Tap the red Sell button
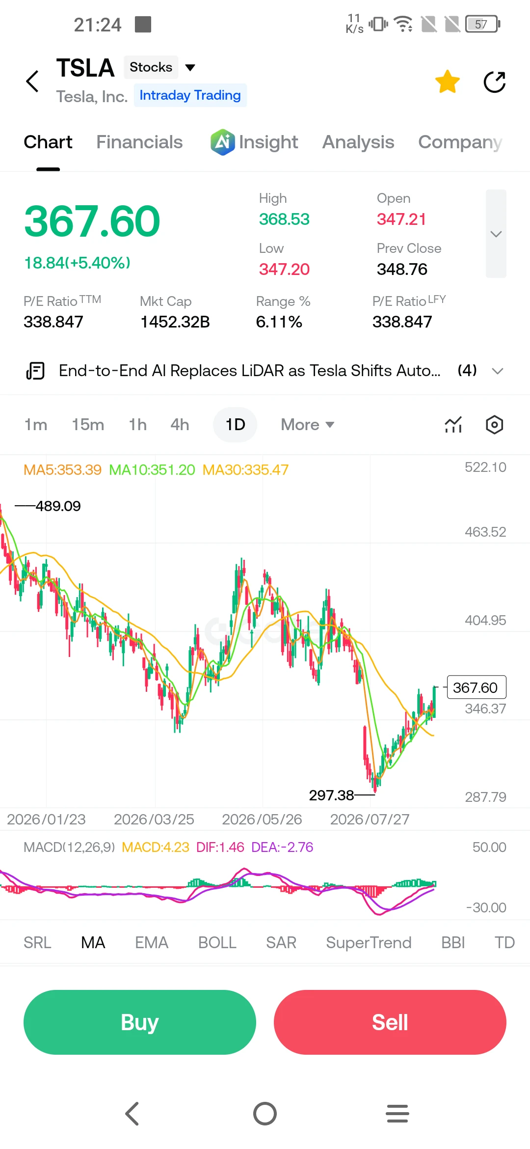The image size is (530, 1149). (390, 1022)
